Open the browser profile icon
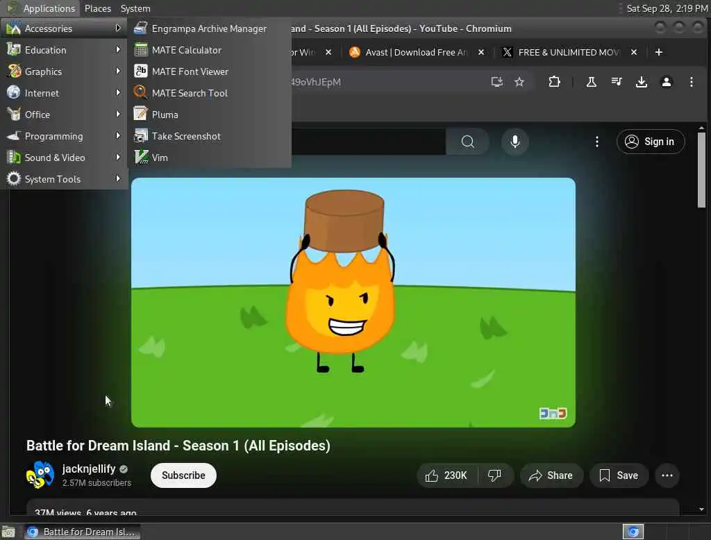The width and height of the screenshot is (711, 540). (x=666, y=82)
